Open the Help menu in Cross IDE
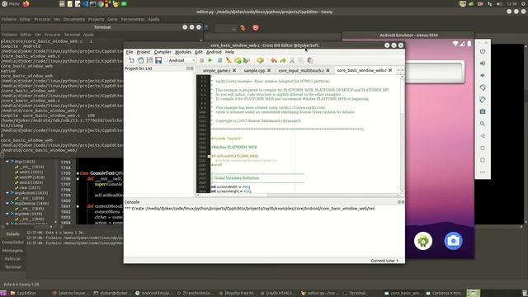The width and height of the screenshot is (528, 297). pos(229,52)
